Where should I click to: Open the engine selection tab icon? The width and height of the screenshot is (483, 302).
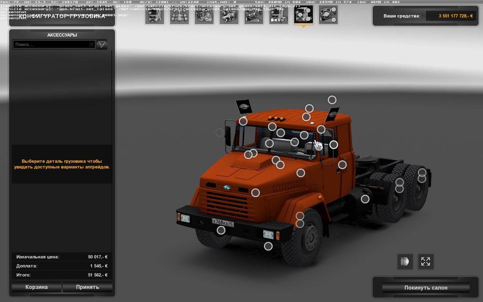pyautogui.click(x=204, y=15)
